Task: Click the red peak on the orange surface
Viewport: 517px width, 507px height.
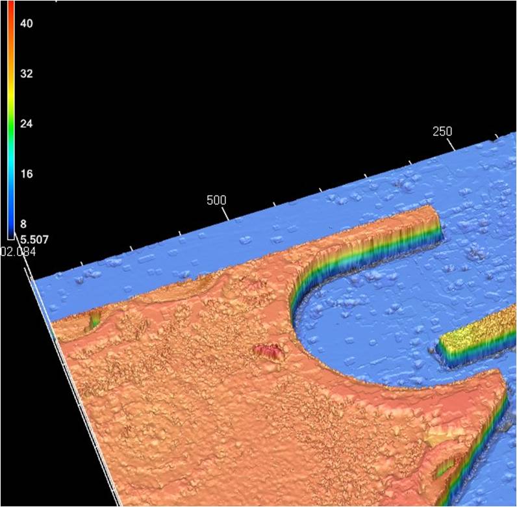Action: [269, 351]
